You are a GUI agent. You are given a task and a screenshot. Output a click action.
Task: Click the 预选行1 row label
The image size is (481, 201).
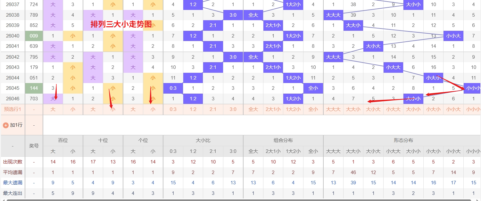coord(12,109)
